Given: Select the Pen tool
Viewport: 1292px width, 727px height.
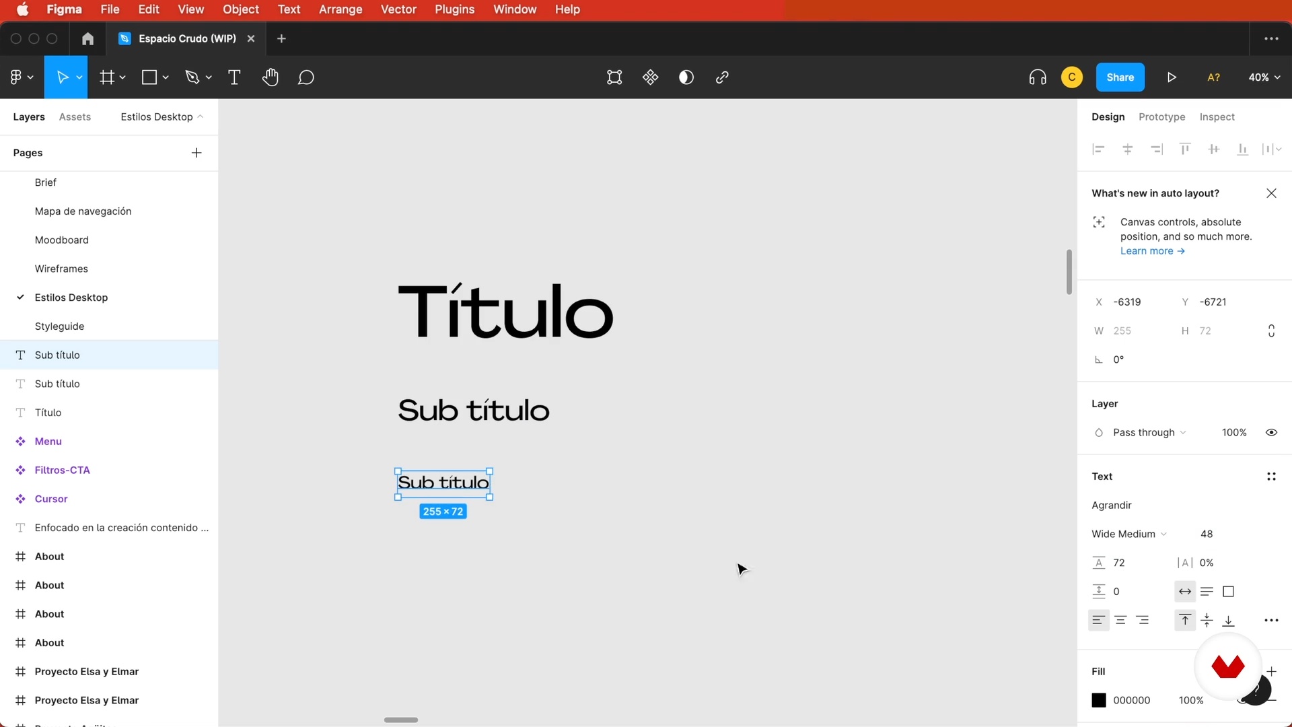Looking at the screenshot, I should pos(192,77).
